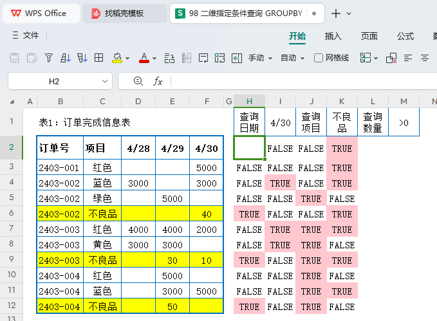
Task: Click the yellow 30 value cell
Action: pyautogui.click(x=172, y=261)
